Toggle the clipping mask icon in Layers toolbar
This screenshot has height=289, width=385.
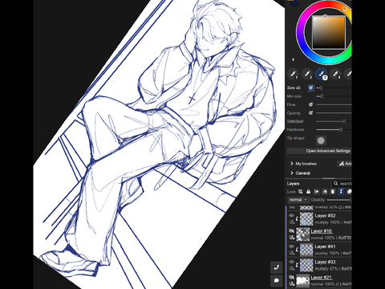click(341, 192)
